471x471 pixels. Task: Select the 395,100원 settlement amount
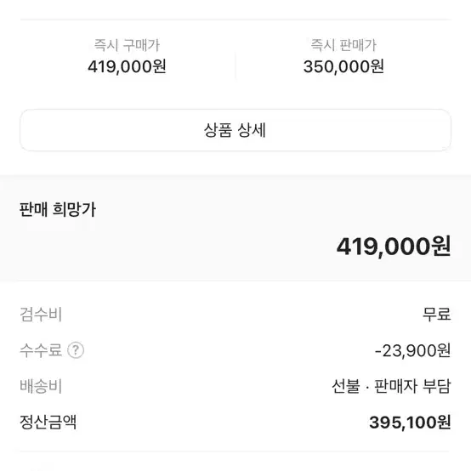tap(410, 423)
